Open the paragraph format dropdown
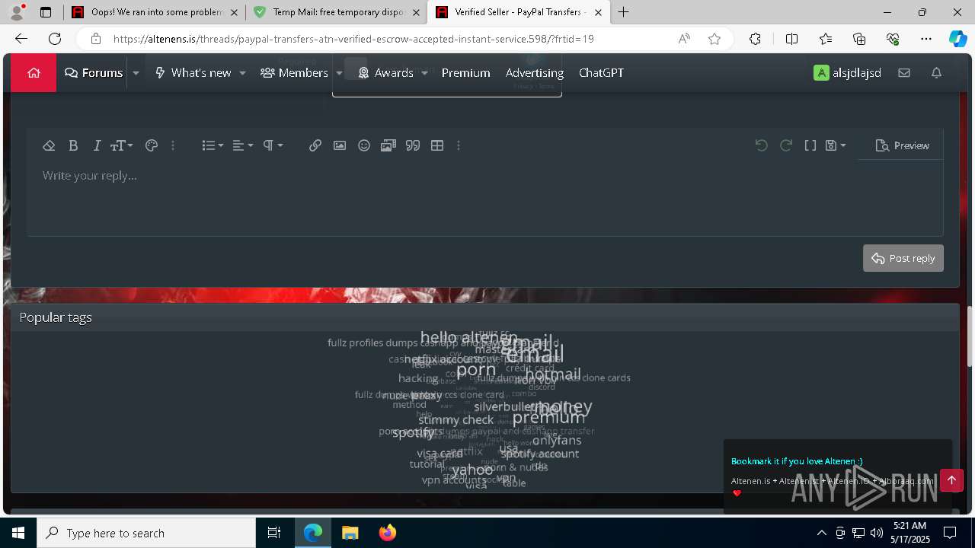This screenshot has width=975, height=548. point(273,145)
